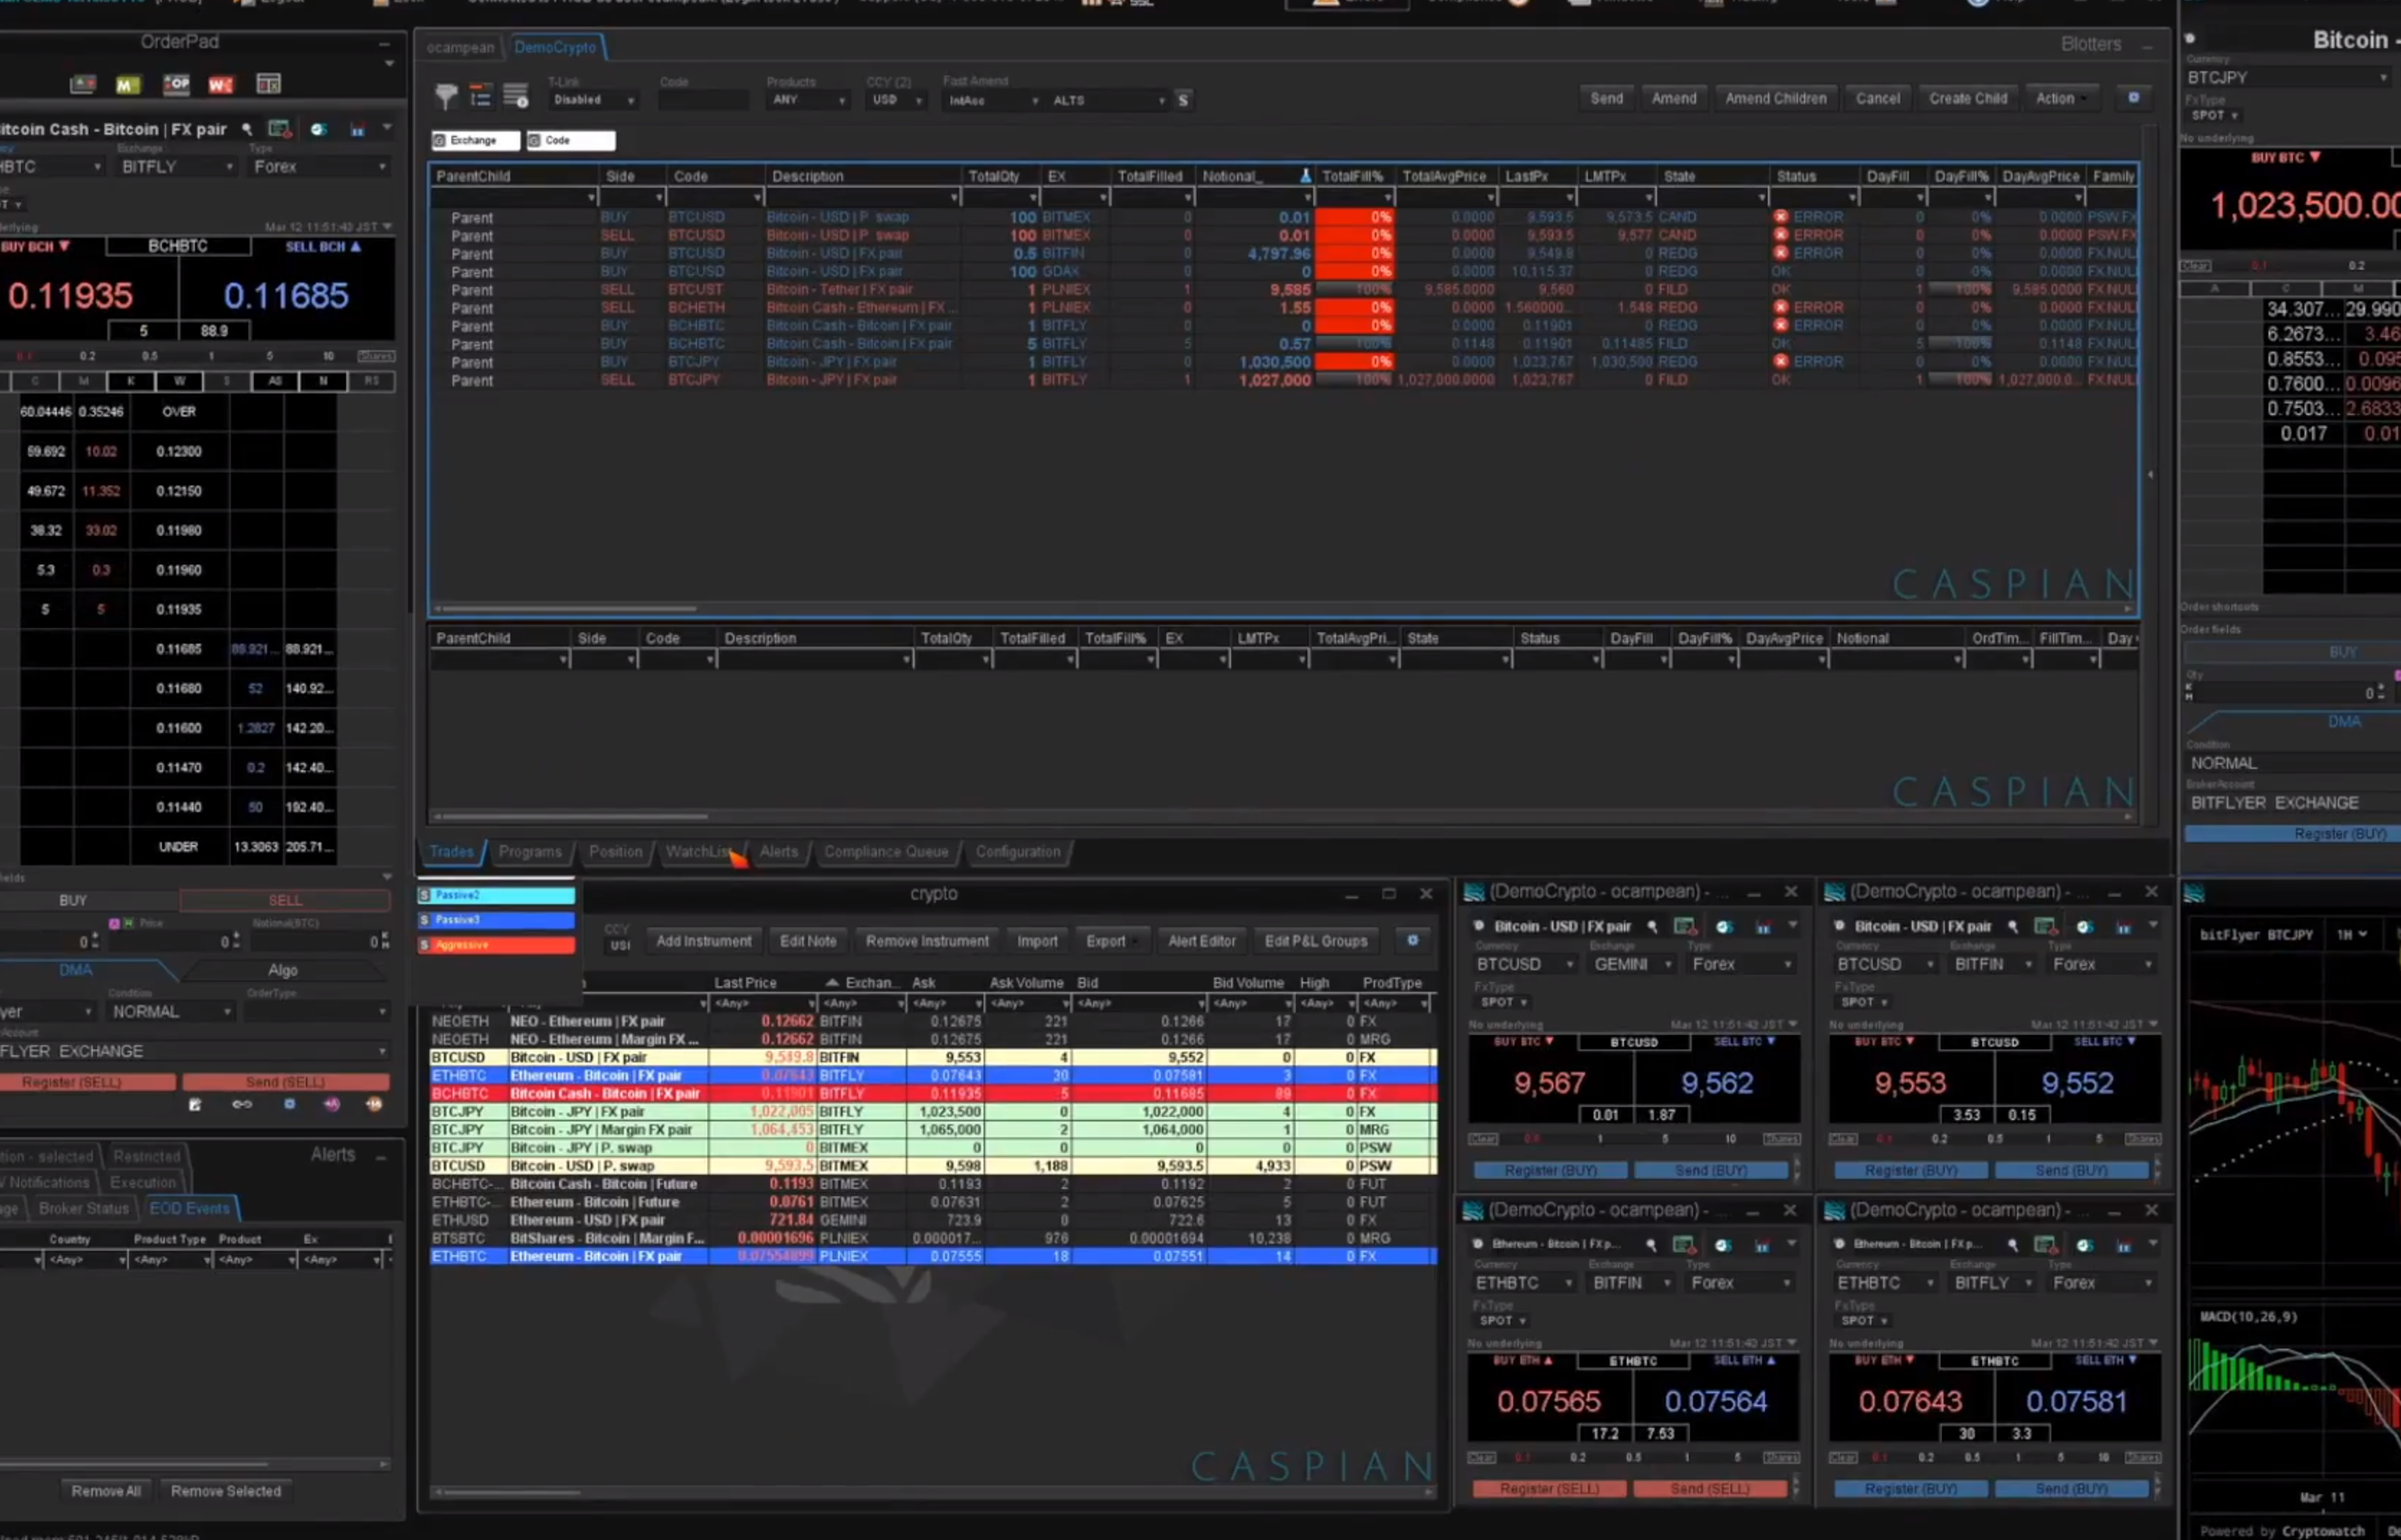The image size is (2401, 1540).
Task: Click the tree list view icon in blotter toolbar
Action: coord(481,97)
